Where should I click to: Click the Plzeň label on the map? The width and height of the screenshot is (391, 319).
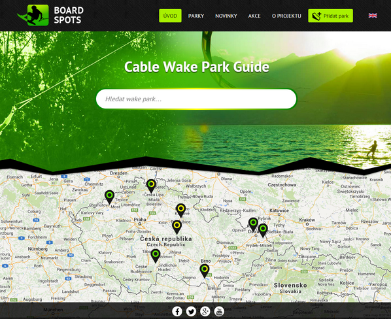click(x=108, y=235)
